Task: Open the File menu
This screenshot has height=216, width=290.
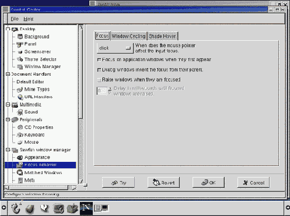Action: tap(15, 19)
